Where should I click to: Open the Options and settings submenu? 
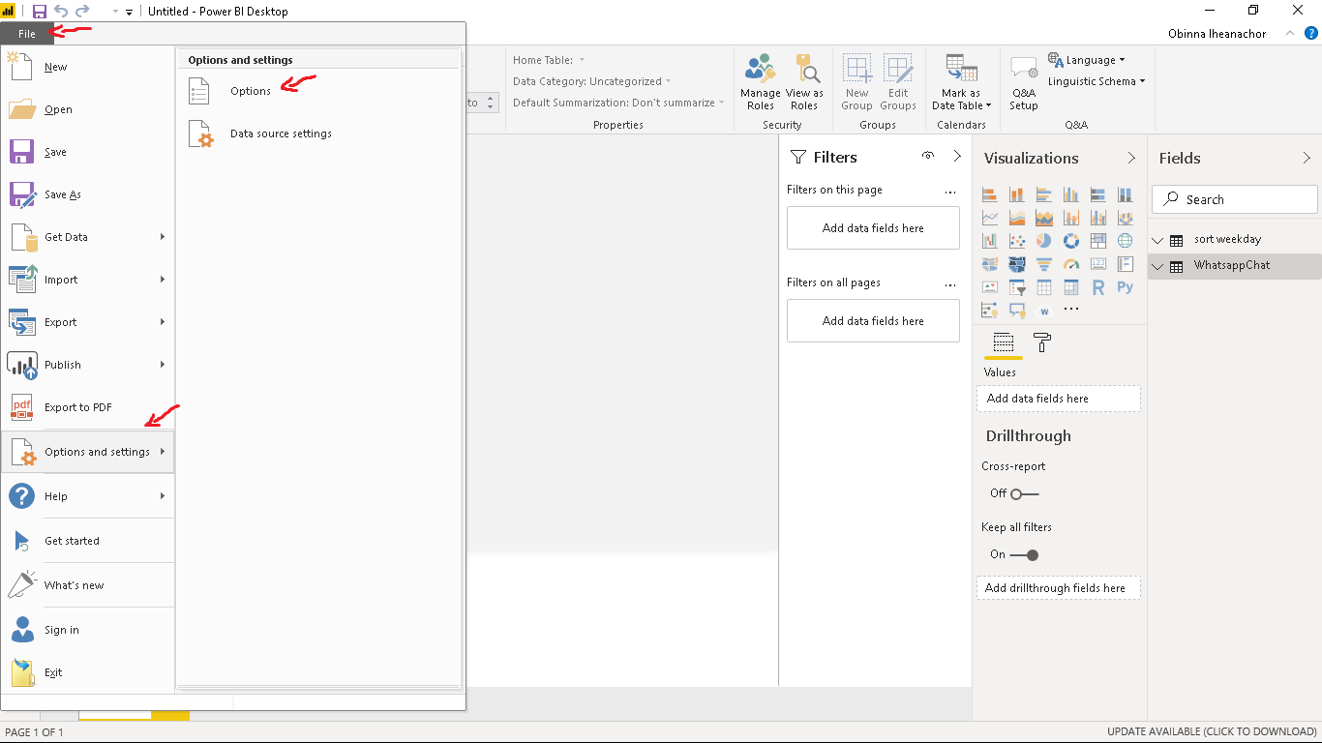[88, 452]
